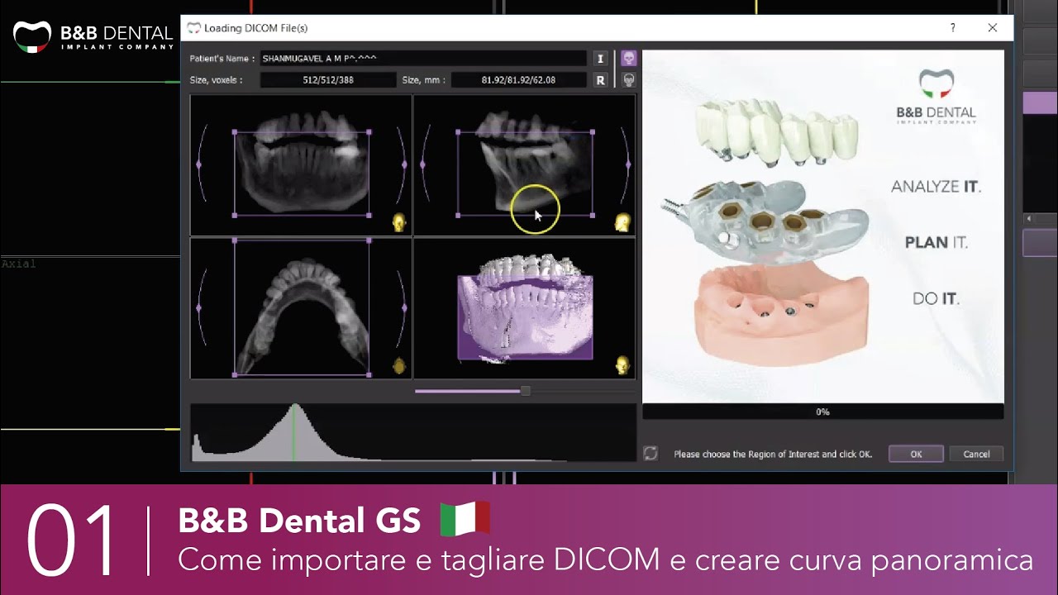
Task: Select the gray skull mode icon
Action: click(629, 80)
